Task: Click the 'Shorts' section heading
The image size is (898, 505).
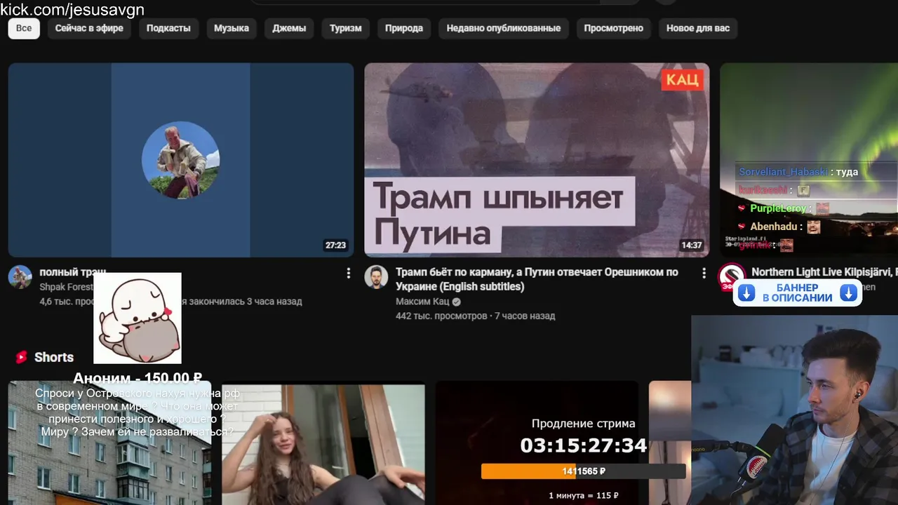Action: pyautogui.click(x=54, y=357)
